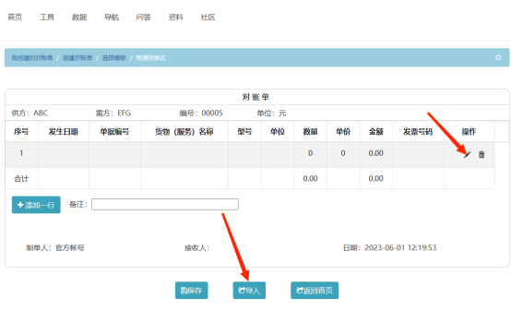Click the 发生日期 column header
511x335 pixels.
point(64,132)
